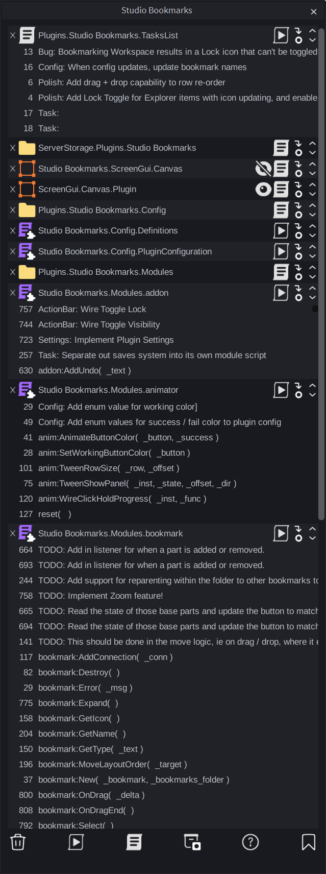Click the question mark help icon
This screenshot has height=874, width=326.
pos(250,842)
